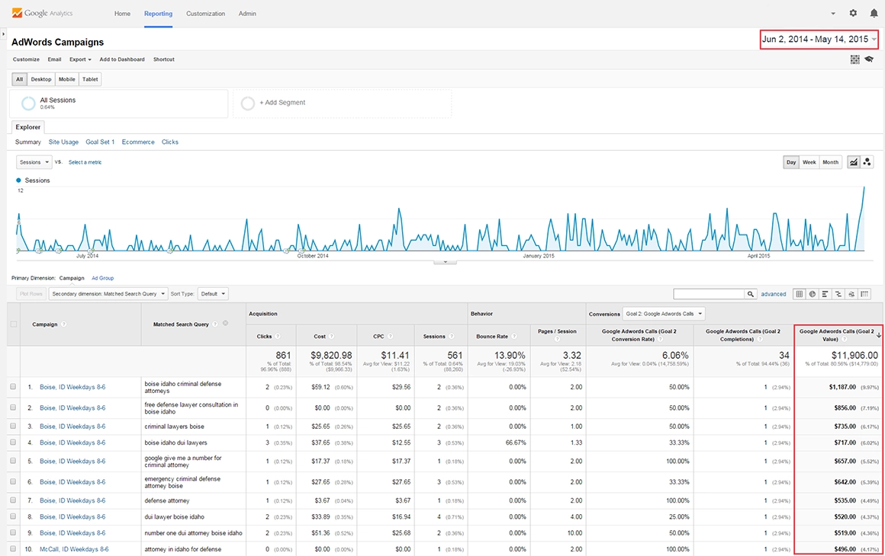Select the percentage pie view icon
Viewport: 885px width, 556px height.
click(x=813, y=294)
